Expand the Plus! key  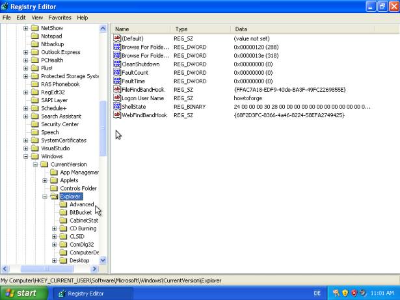point(26,68)
